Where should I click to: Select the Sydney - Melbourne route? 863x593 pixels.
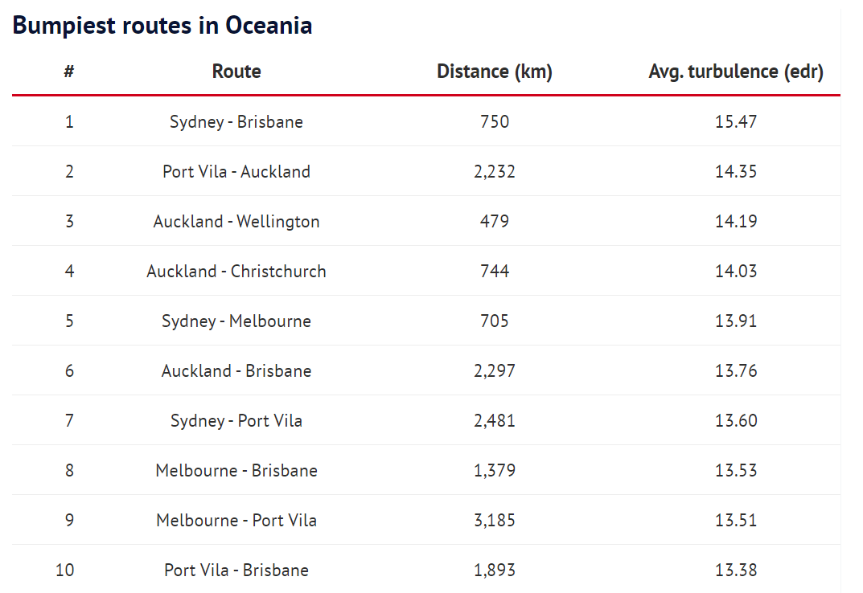[236, 321]
